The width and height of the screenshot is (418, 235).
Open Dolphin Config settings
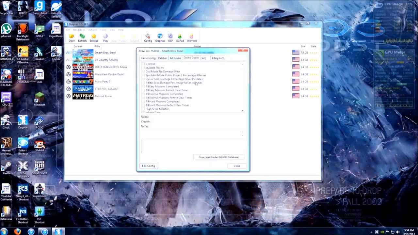148,38
